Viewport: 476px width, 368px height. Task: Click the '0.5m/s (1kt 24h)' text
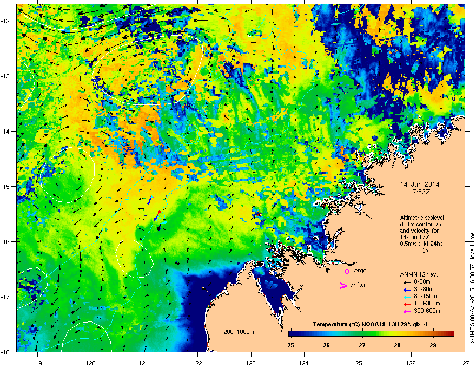[x=421, y=244]
